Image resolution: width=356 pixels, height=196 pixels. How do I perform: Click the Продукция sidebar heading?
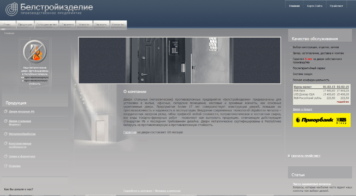(16, 103)
